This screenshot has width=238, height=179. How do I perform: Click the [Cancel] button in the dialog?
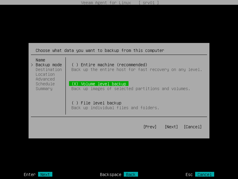tap(192, 127)
